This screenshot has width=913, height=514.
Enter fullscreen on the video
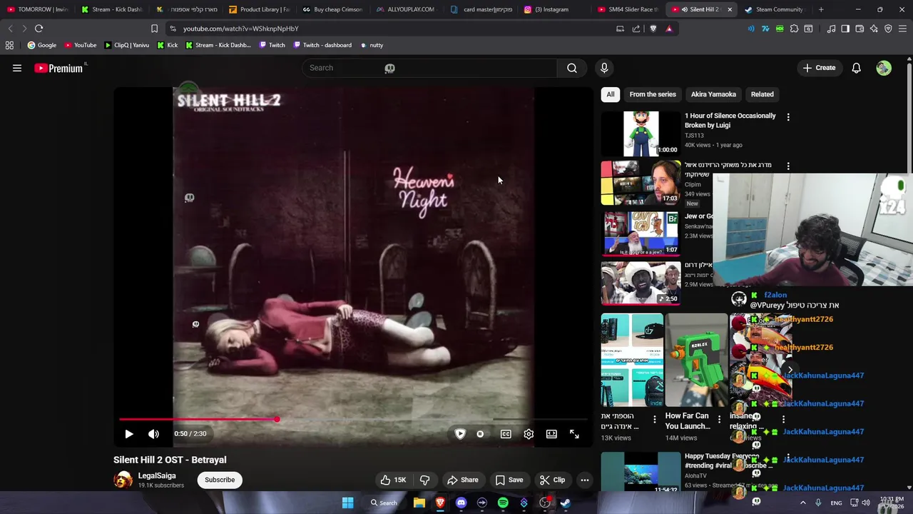pos(574,434)
